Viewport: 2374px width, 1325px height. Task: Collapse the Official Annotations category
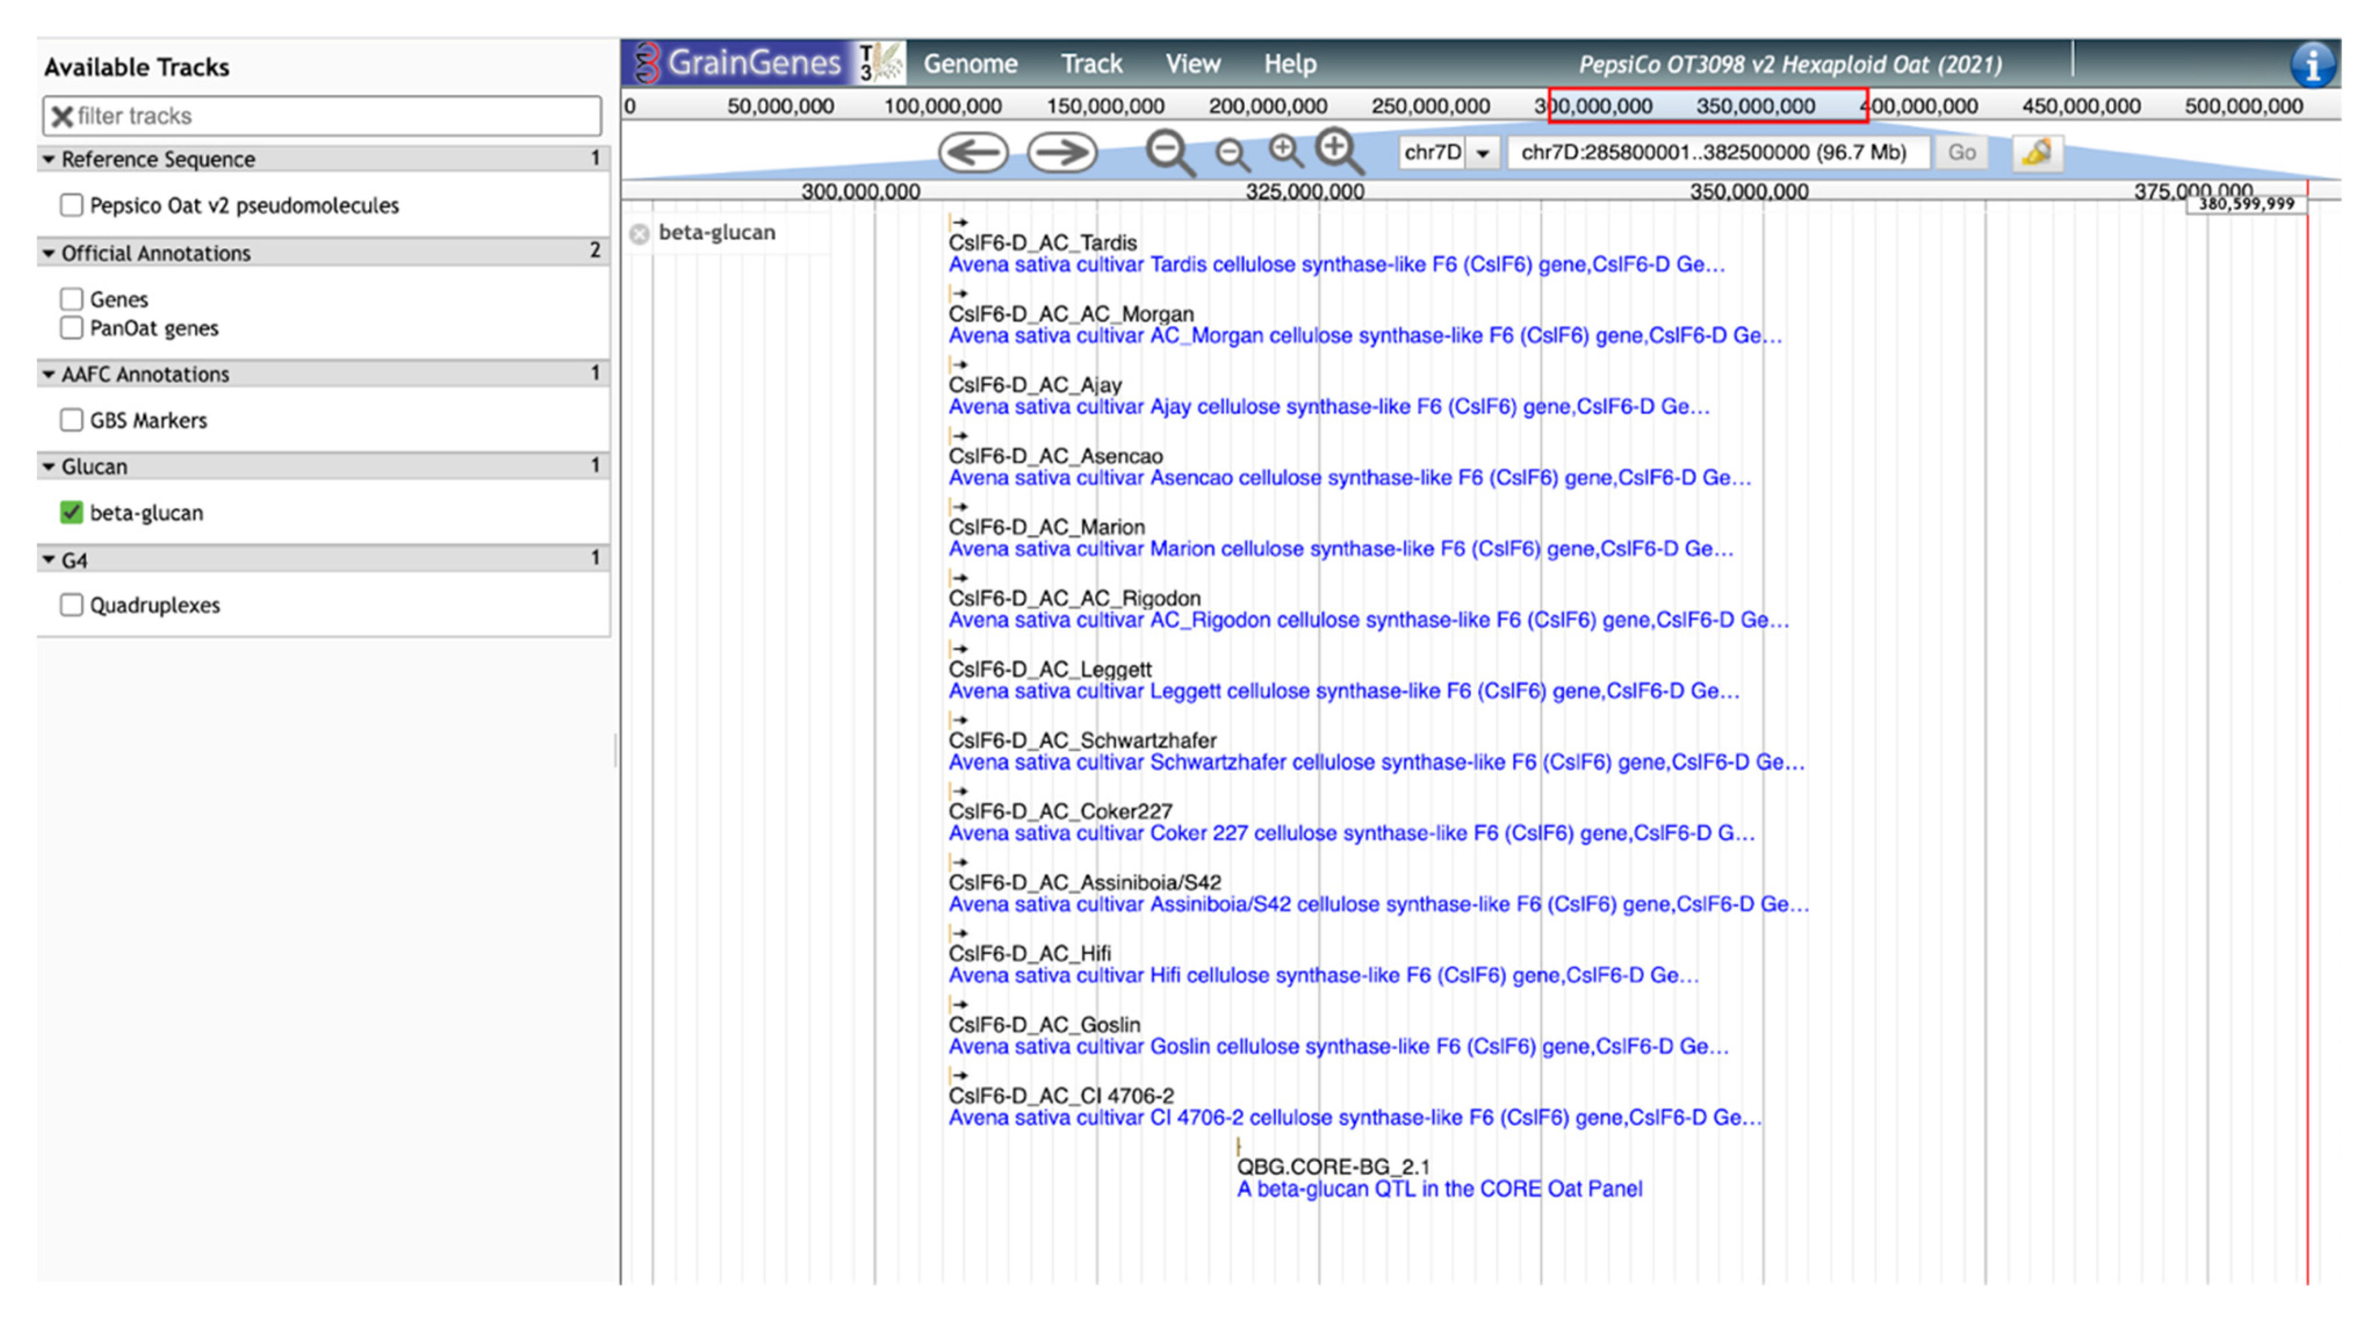[x=49, y=252]
